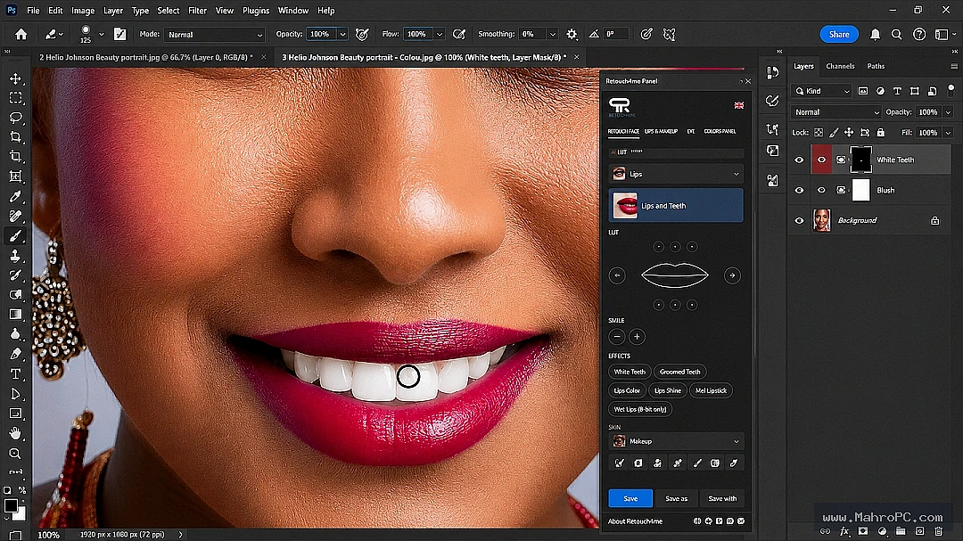Select White Teeth layer mask thumbnail

click(860, 160)
